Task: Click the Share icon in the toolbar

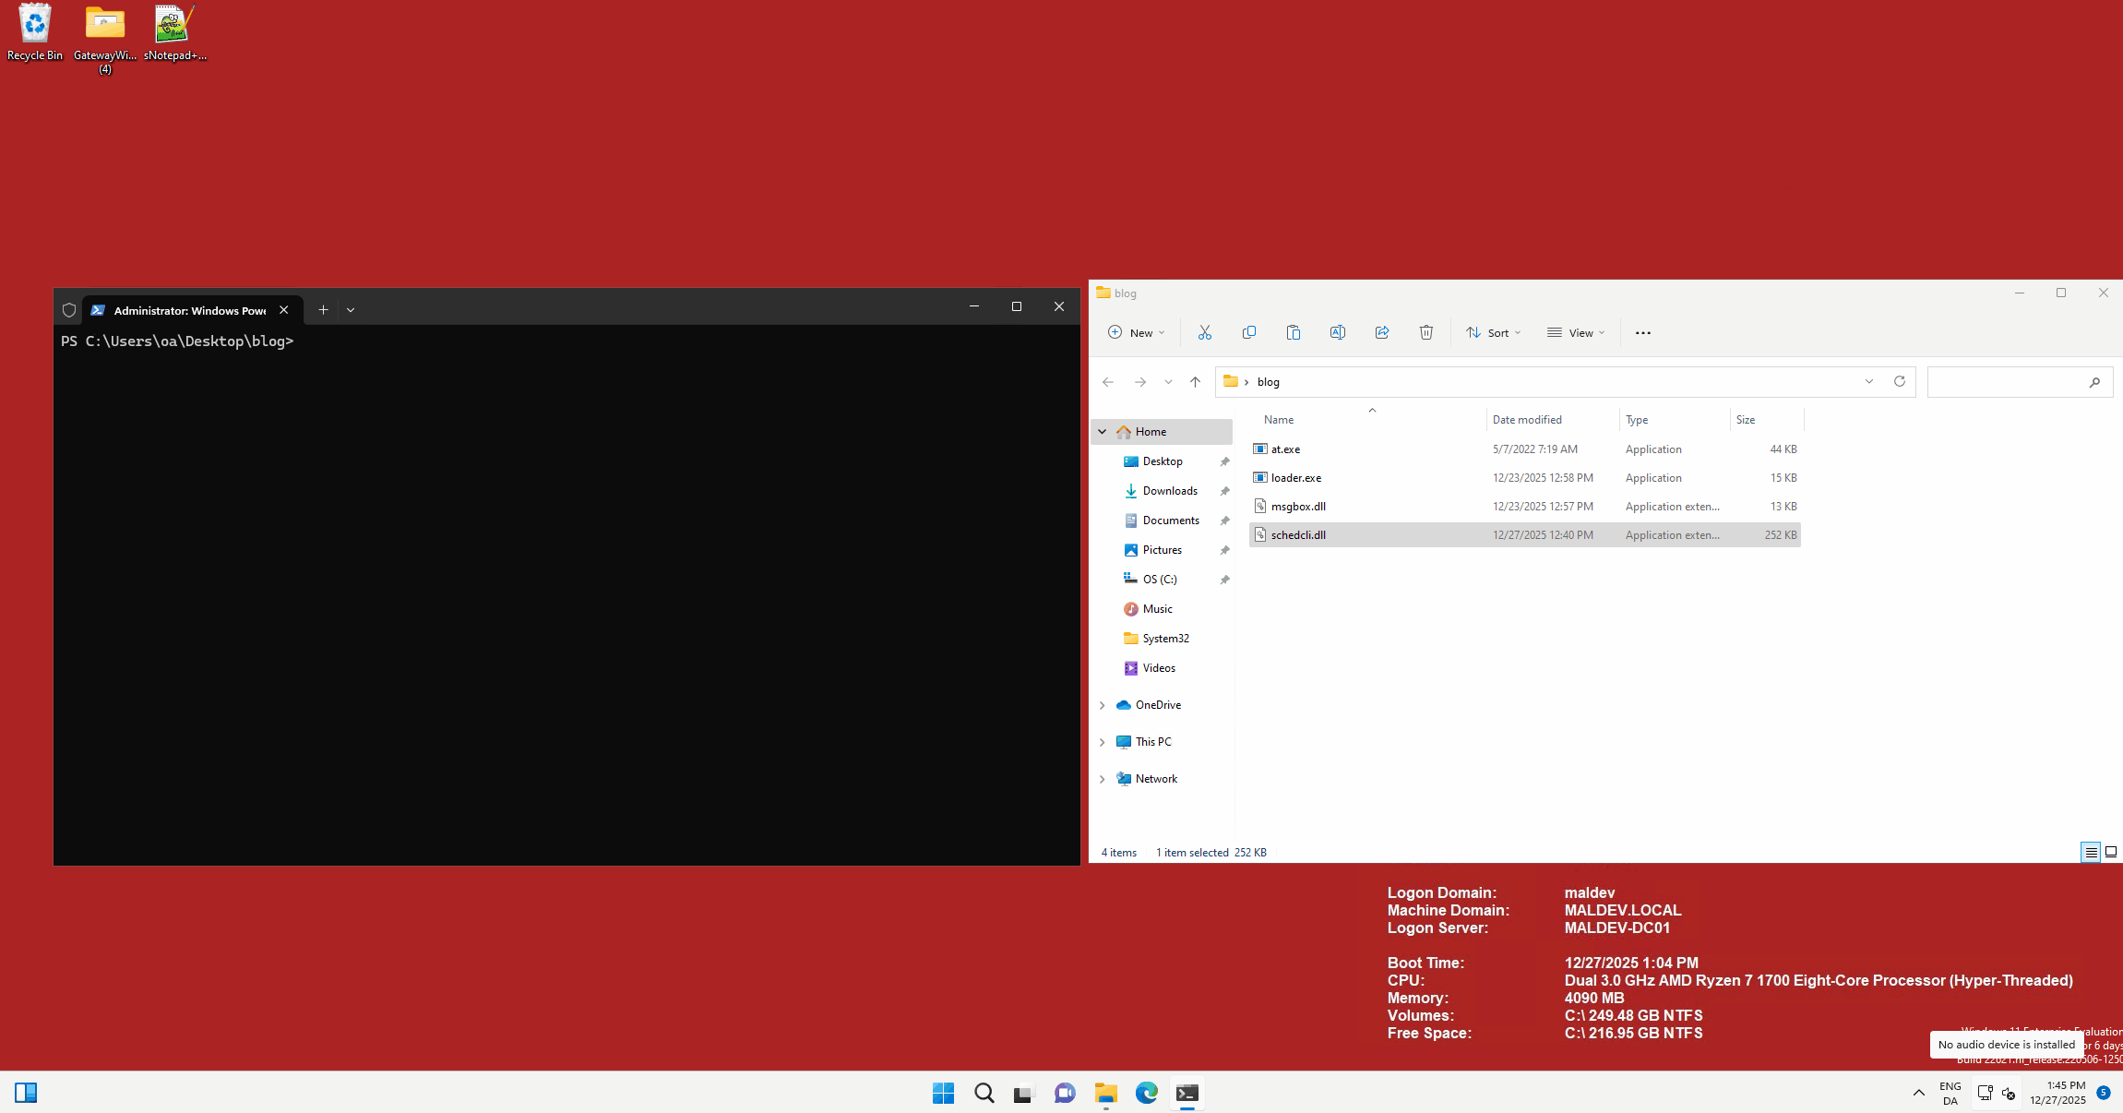Action: (1381, 332)
